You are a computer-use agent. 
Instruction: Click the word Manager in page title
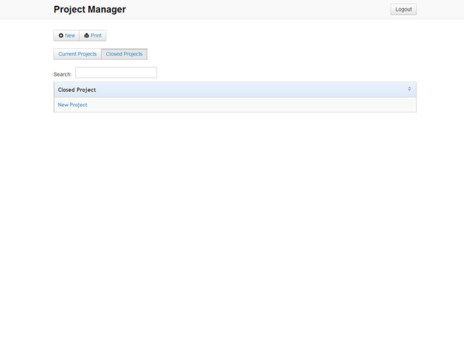[x=107, y=10]
